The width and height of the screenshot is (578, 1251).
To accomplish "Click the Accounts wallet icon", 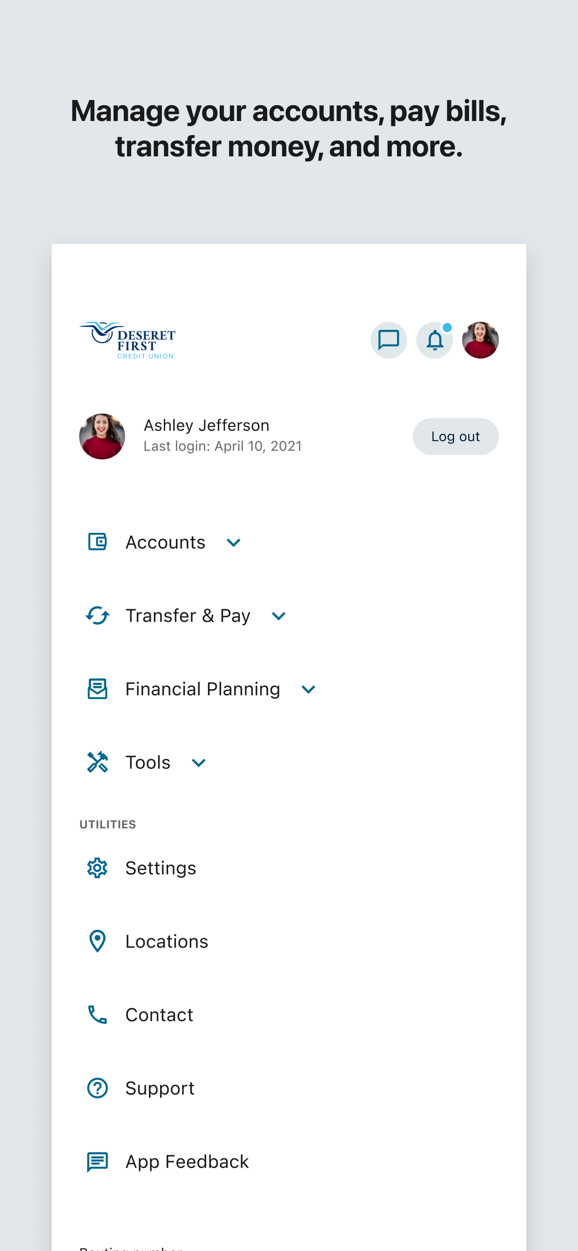I will (97, 542).
